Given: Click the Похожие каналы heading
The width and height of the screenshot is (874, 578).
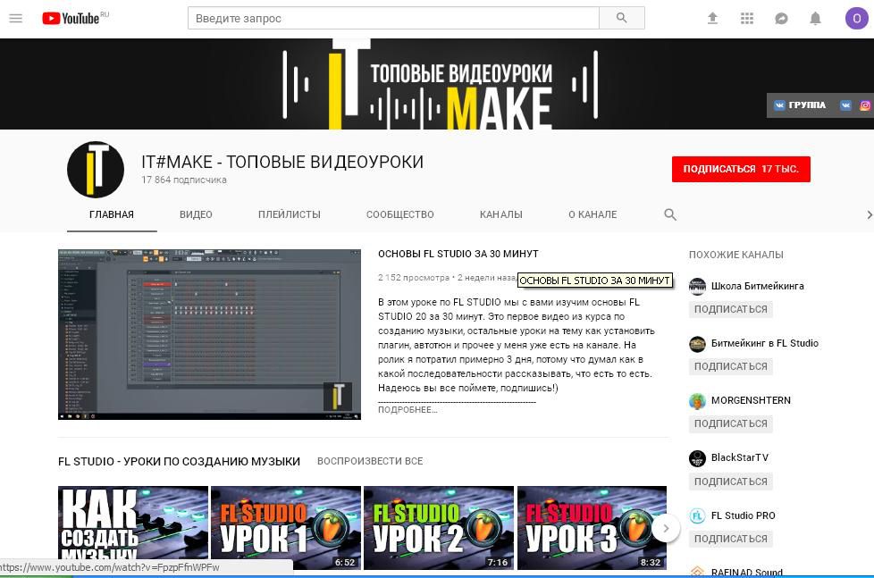Looking at the screenshot, I should pos(735,255).
